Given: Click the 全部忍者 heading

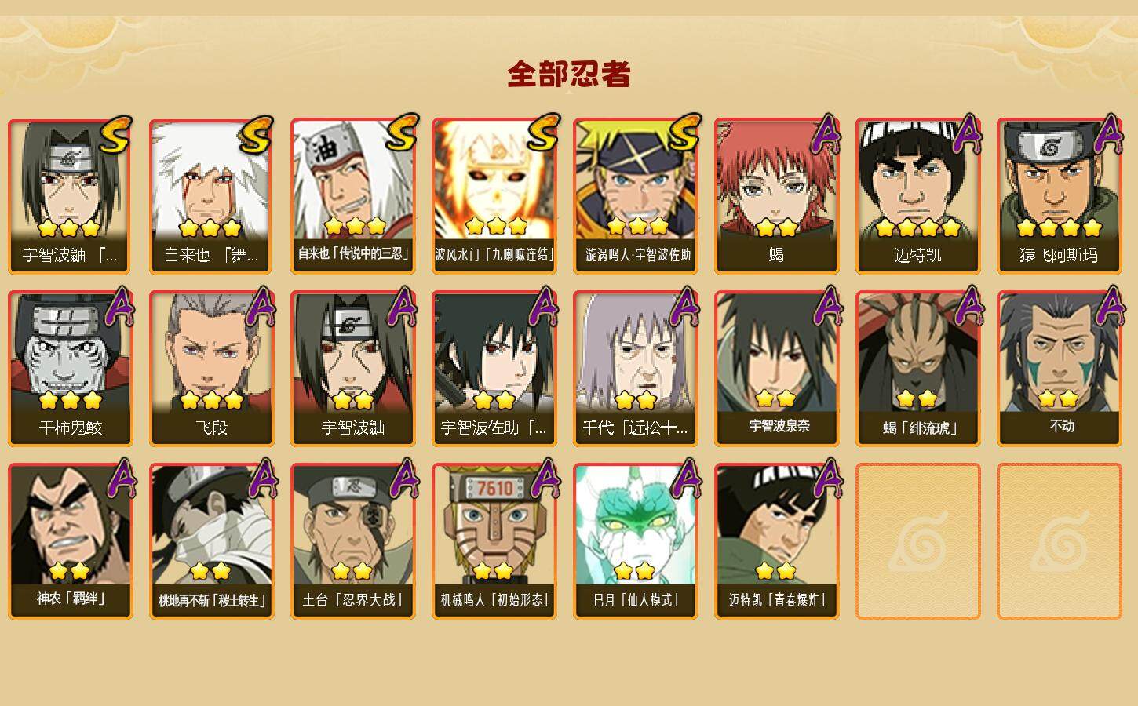Looking at the screenshot, I should click(569, 75).
